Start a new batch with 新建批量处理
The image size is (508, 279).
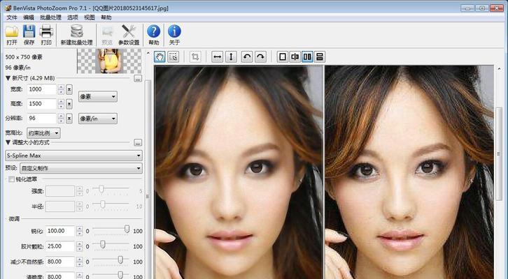click(77, 35)
